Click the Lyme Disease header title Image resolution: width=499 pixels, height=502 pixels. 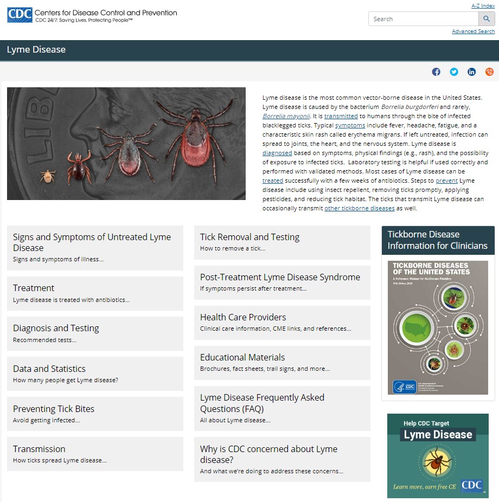click(x=36, y=50)
